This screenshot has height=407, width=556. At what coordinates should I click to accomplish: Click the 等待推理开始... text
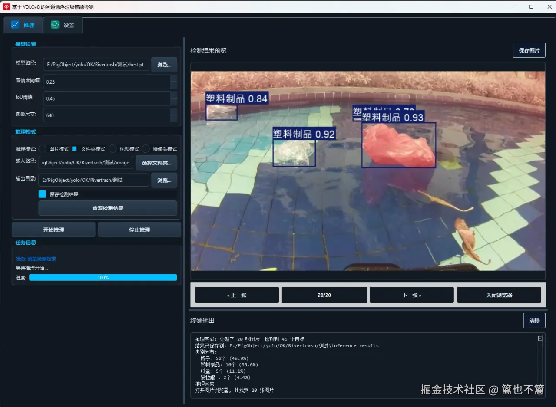(x=32, y=268)
